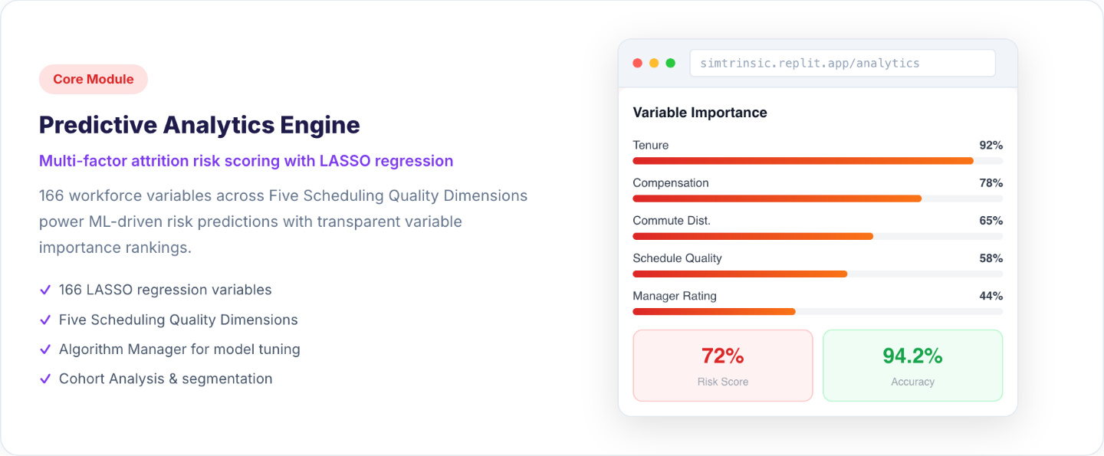Click the green browser traffic light dot
Image resolution: width=1104 pixels, height=456 pixels.
(671, 63)
